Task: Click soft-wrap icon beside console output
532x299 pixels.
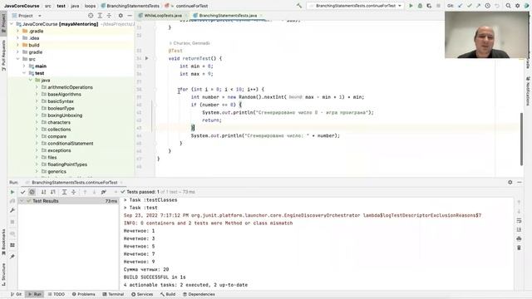Action: pyautogui.click(x=519, y=221)
